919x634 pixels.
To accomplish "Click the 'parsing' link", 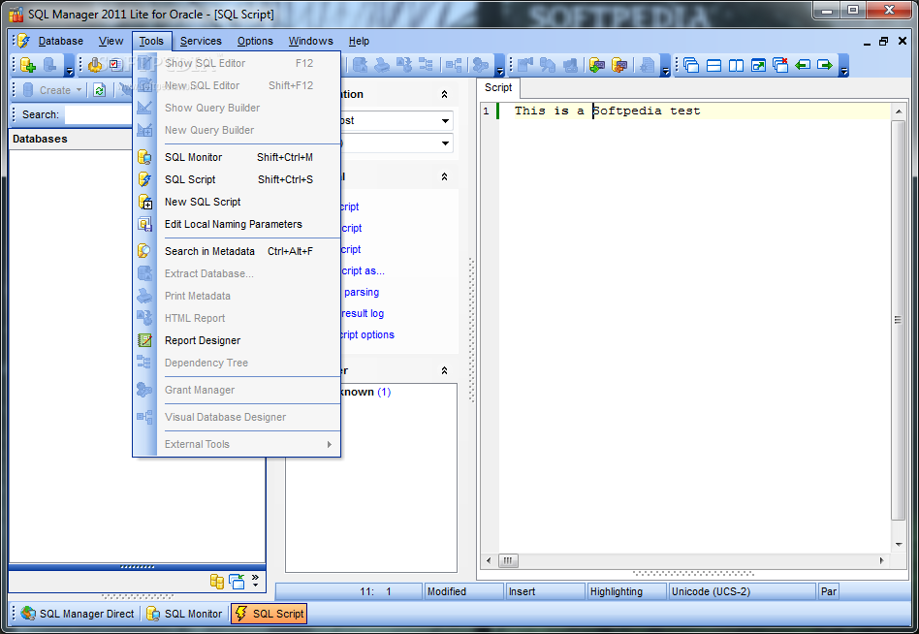I will 361,292.
